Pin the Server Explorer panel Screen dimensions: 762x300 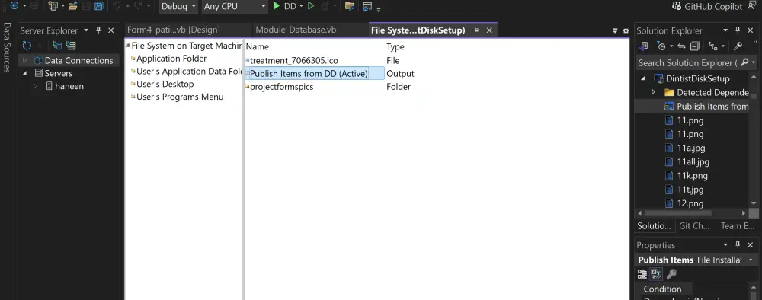[x=98, y=30]
